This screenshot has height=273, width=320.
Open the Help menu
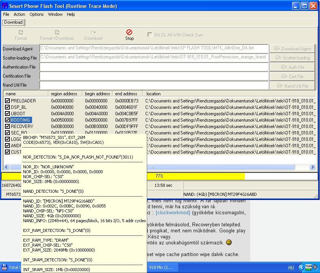point(71,14)
